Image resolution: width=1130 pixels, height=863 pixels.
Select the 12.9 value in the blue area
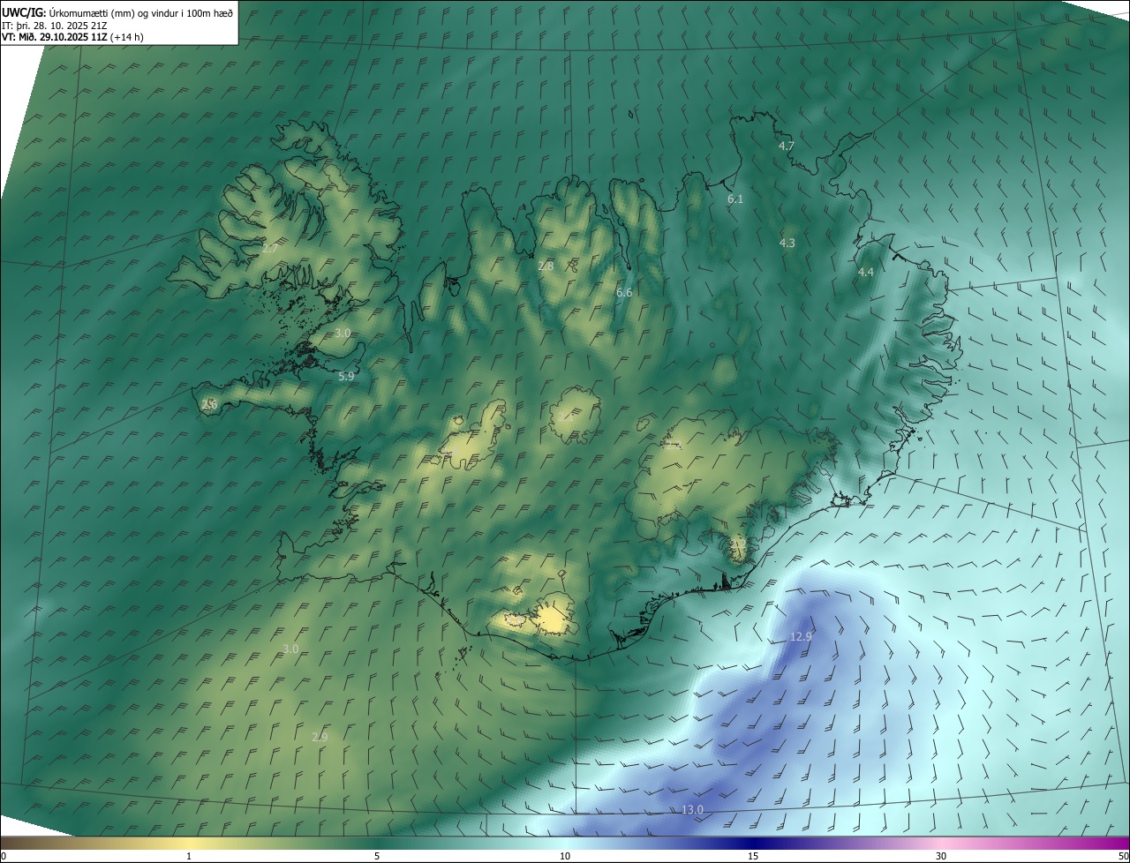click(x=801, y=636)
